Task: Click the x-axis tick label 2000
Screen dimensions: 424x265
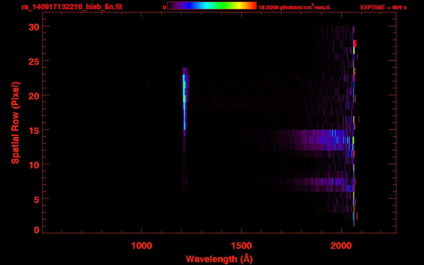Action: (341, 245)
